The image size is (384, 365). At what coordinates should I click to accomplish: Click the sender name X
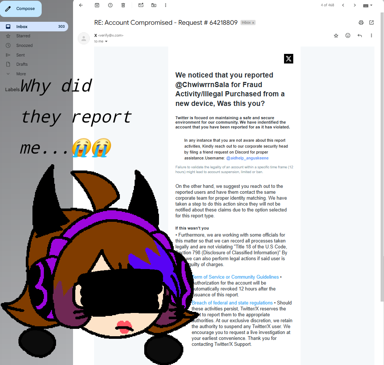[x=96, y=35]
